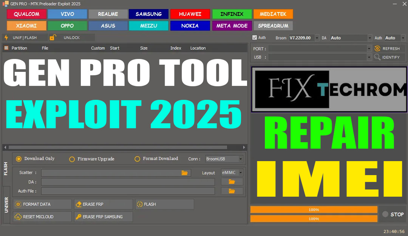Screen dimensions: 408x236
Task: Click the Location column header
Action: point(198,48)
